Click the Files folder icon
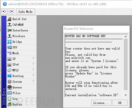This screenshot has width=132, height=108. tap(10, 93)
